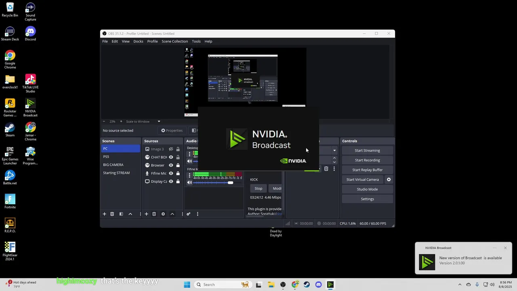
Task: Move source up with arrow icon
Action: (172, 214)
